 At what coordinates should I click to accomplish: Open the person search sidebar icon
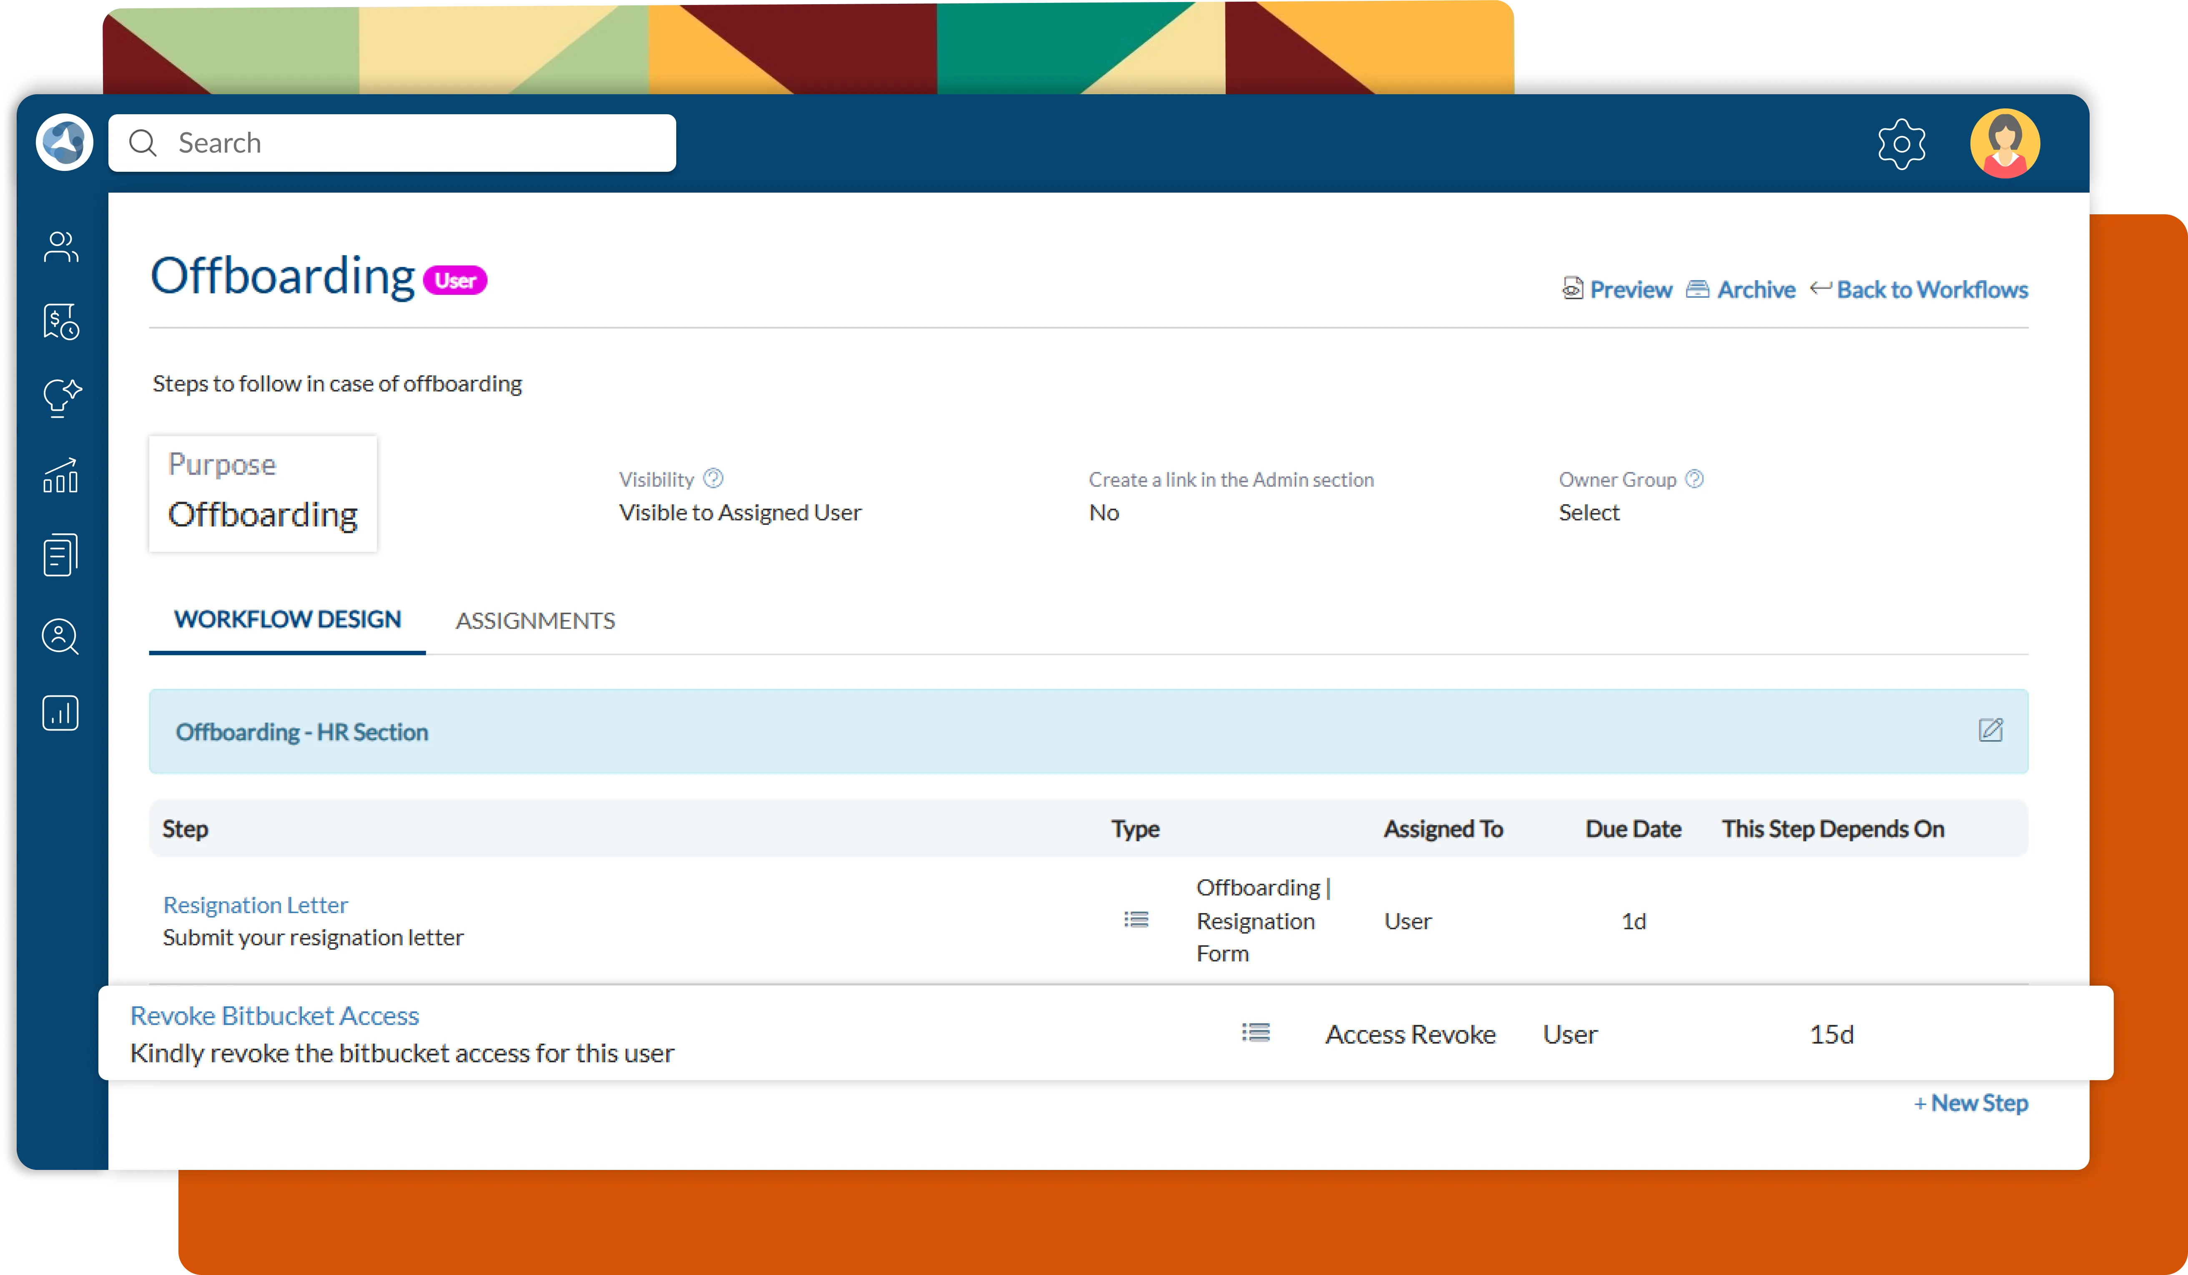[x=61, y=637]
